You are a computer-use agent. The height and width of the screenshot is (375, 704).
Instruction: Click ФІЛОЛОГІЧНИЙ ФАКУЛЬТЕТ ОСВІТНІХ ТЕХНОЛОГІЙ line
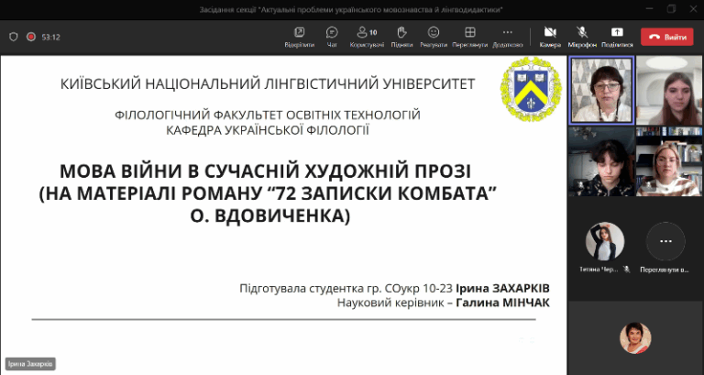click(268, 115)
